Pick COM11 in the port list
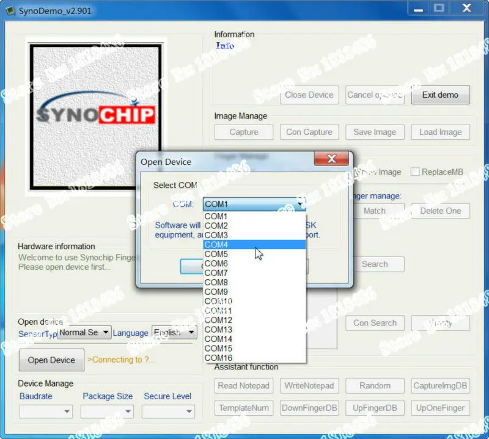This screenshot has width=489, height=439. [254, 311]
